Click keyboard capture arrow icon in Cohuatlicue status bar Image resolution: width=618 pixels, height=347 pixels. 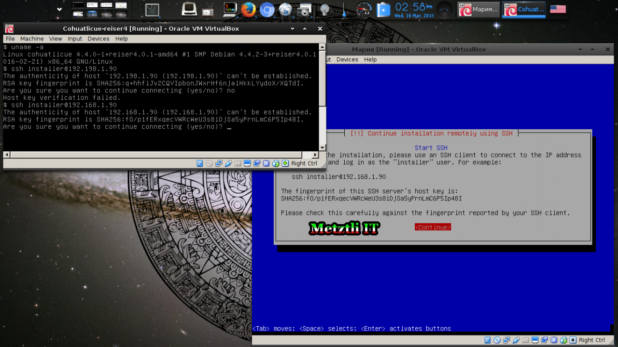click(x=285, y=163)
